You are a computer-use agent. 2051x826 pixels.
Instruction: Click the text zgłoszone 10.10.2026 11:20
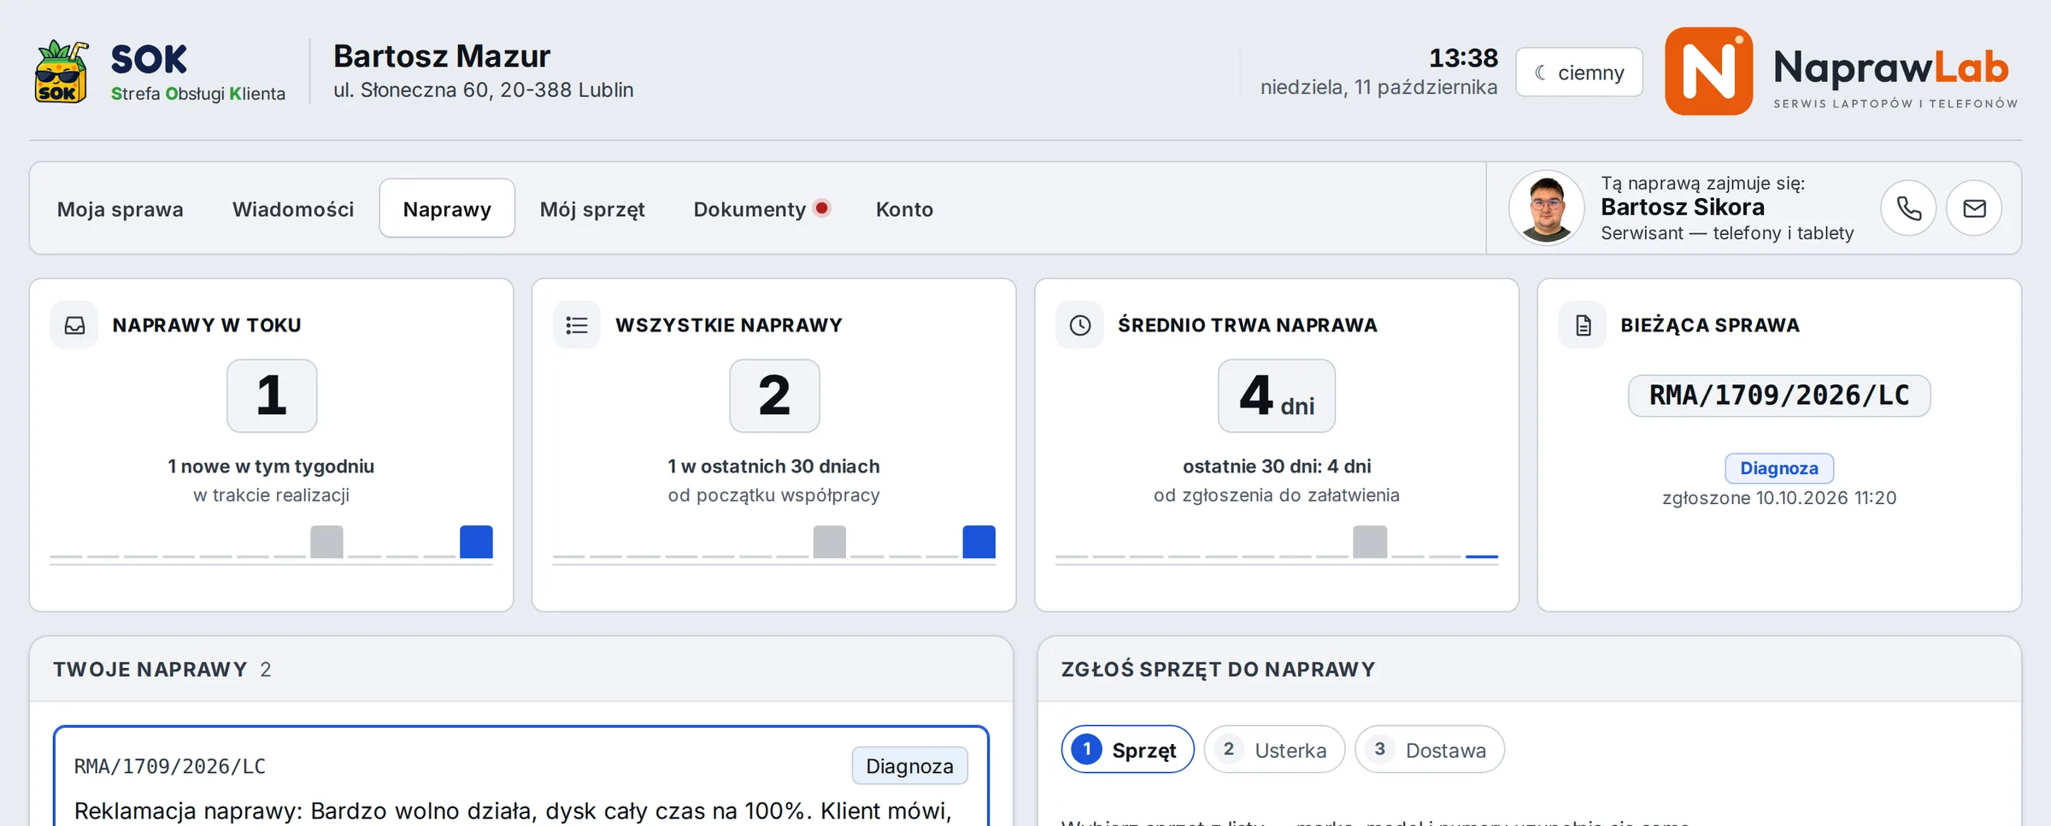tap(1779, 498)
